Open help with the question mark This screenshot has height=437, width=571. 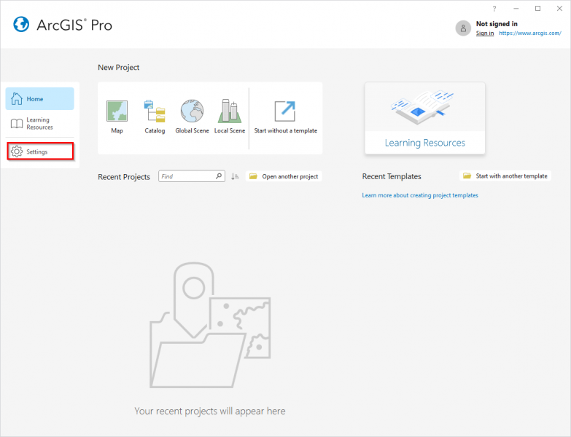[494, 8]
